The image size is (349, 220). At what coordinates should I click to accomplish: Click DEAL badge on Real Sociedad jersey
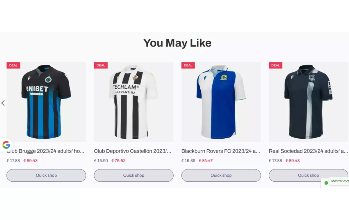(275, 65)
